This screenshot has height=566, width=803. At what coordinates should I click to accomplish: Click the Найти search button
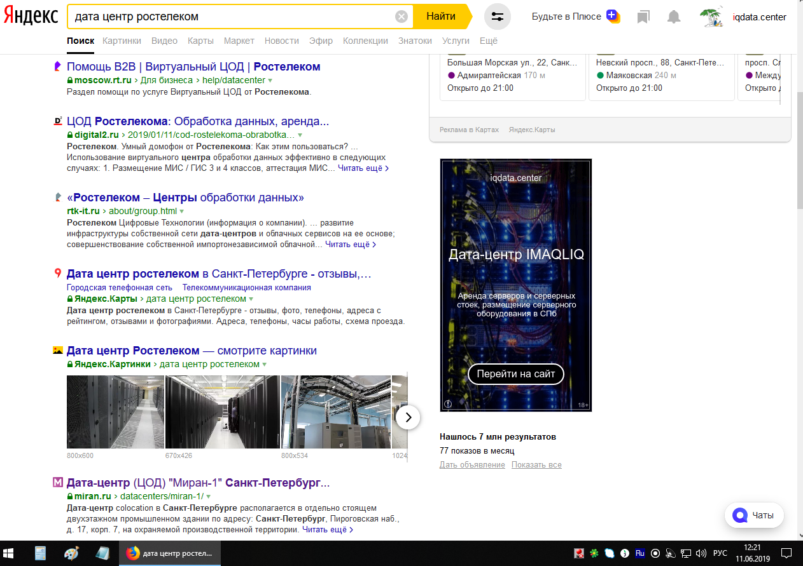point(442,17)
